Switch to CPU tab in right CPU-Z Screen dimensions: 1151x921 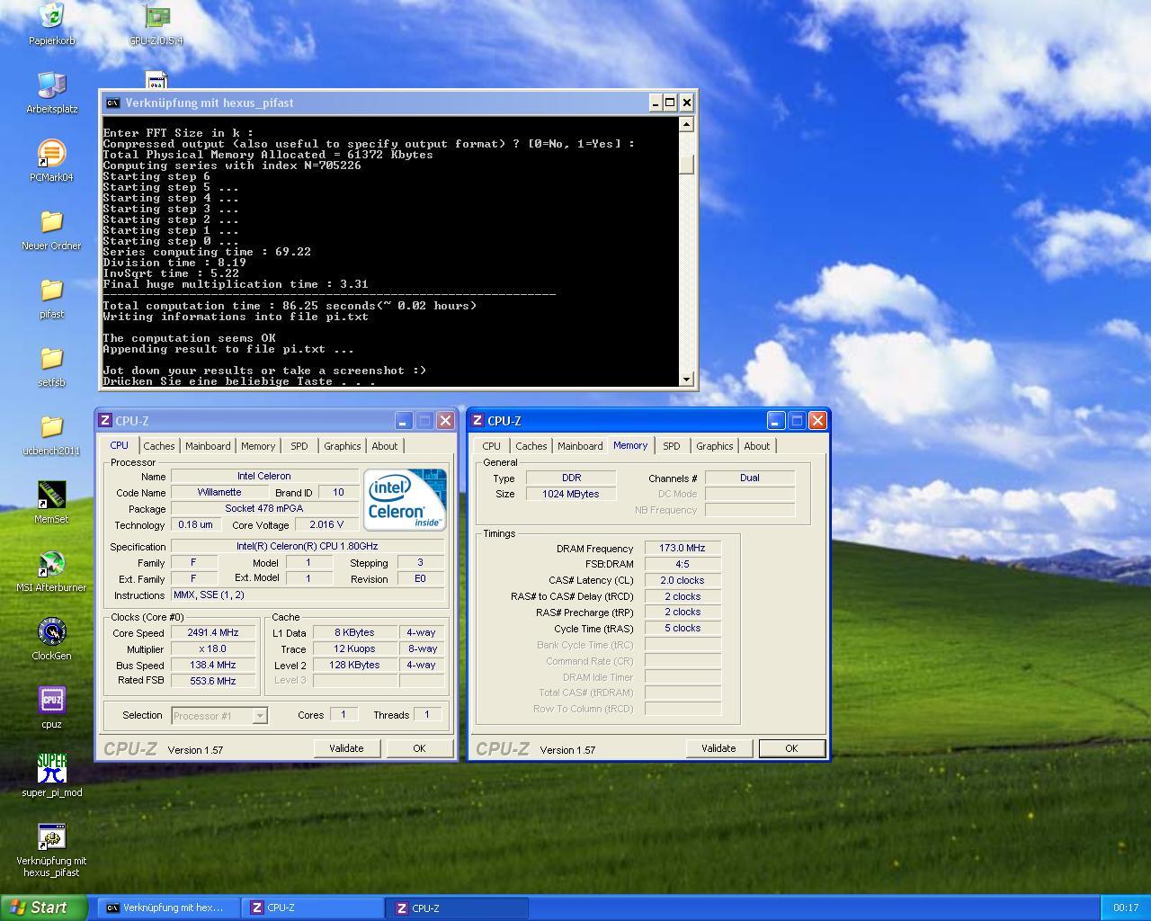tap(492, 446)
